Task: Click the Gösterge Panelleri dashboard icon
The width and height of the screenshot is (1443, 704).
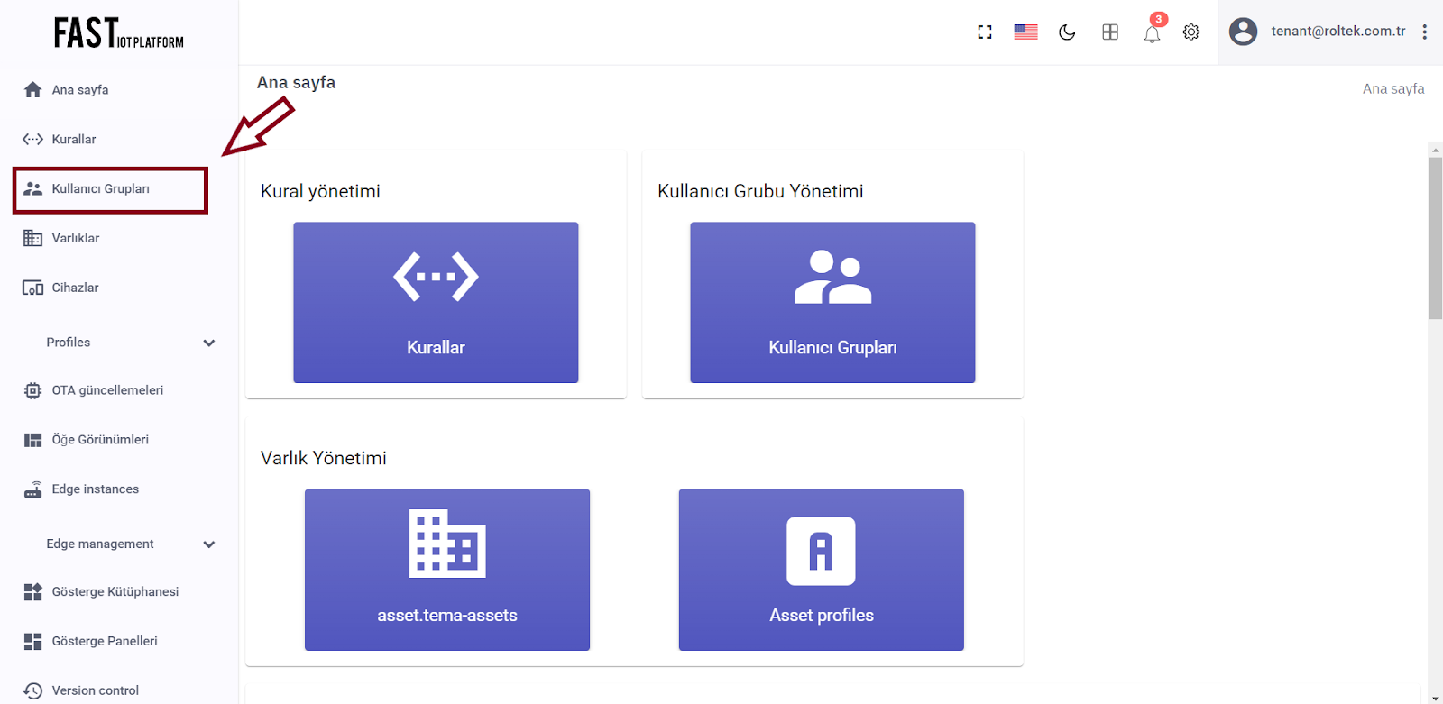Action: click(x=33, y=641)
